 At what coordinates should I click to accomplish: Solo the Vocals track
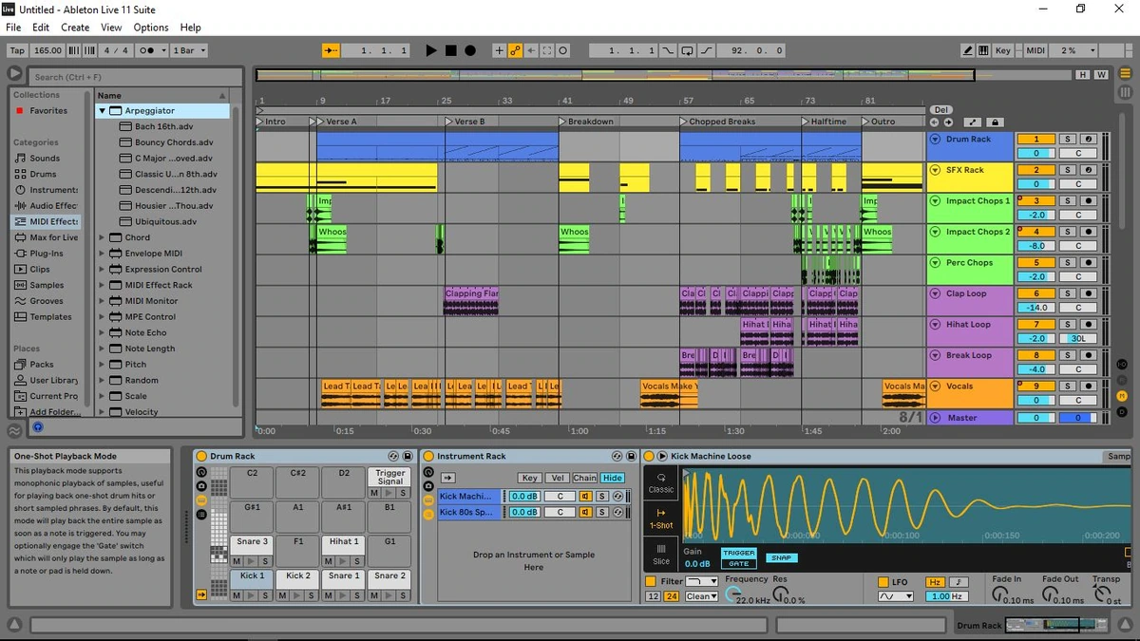[x=1067, y=386]
